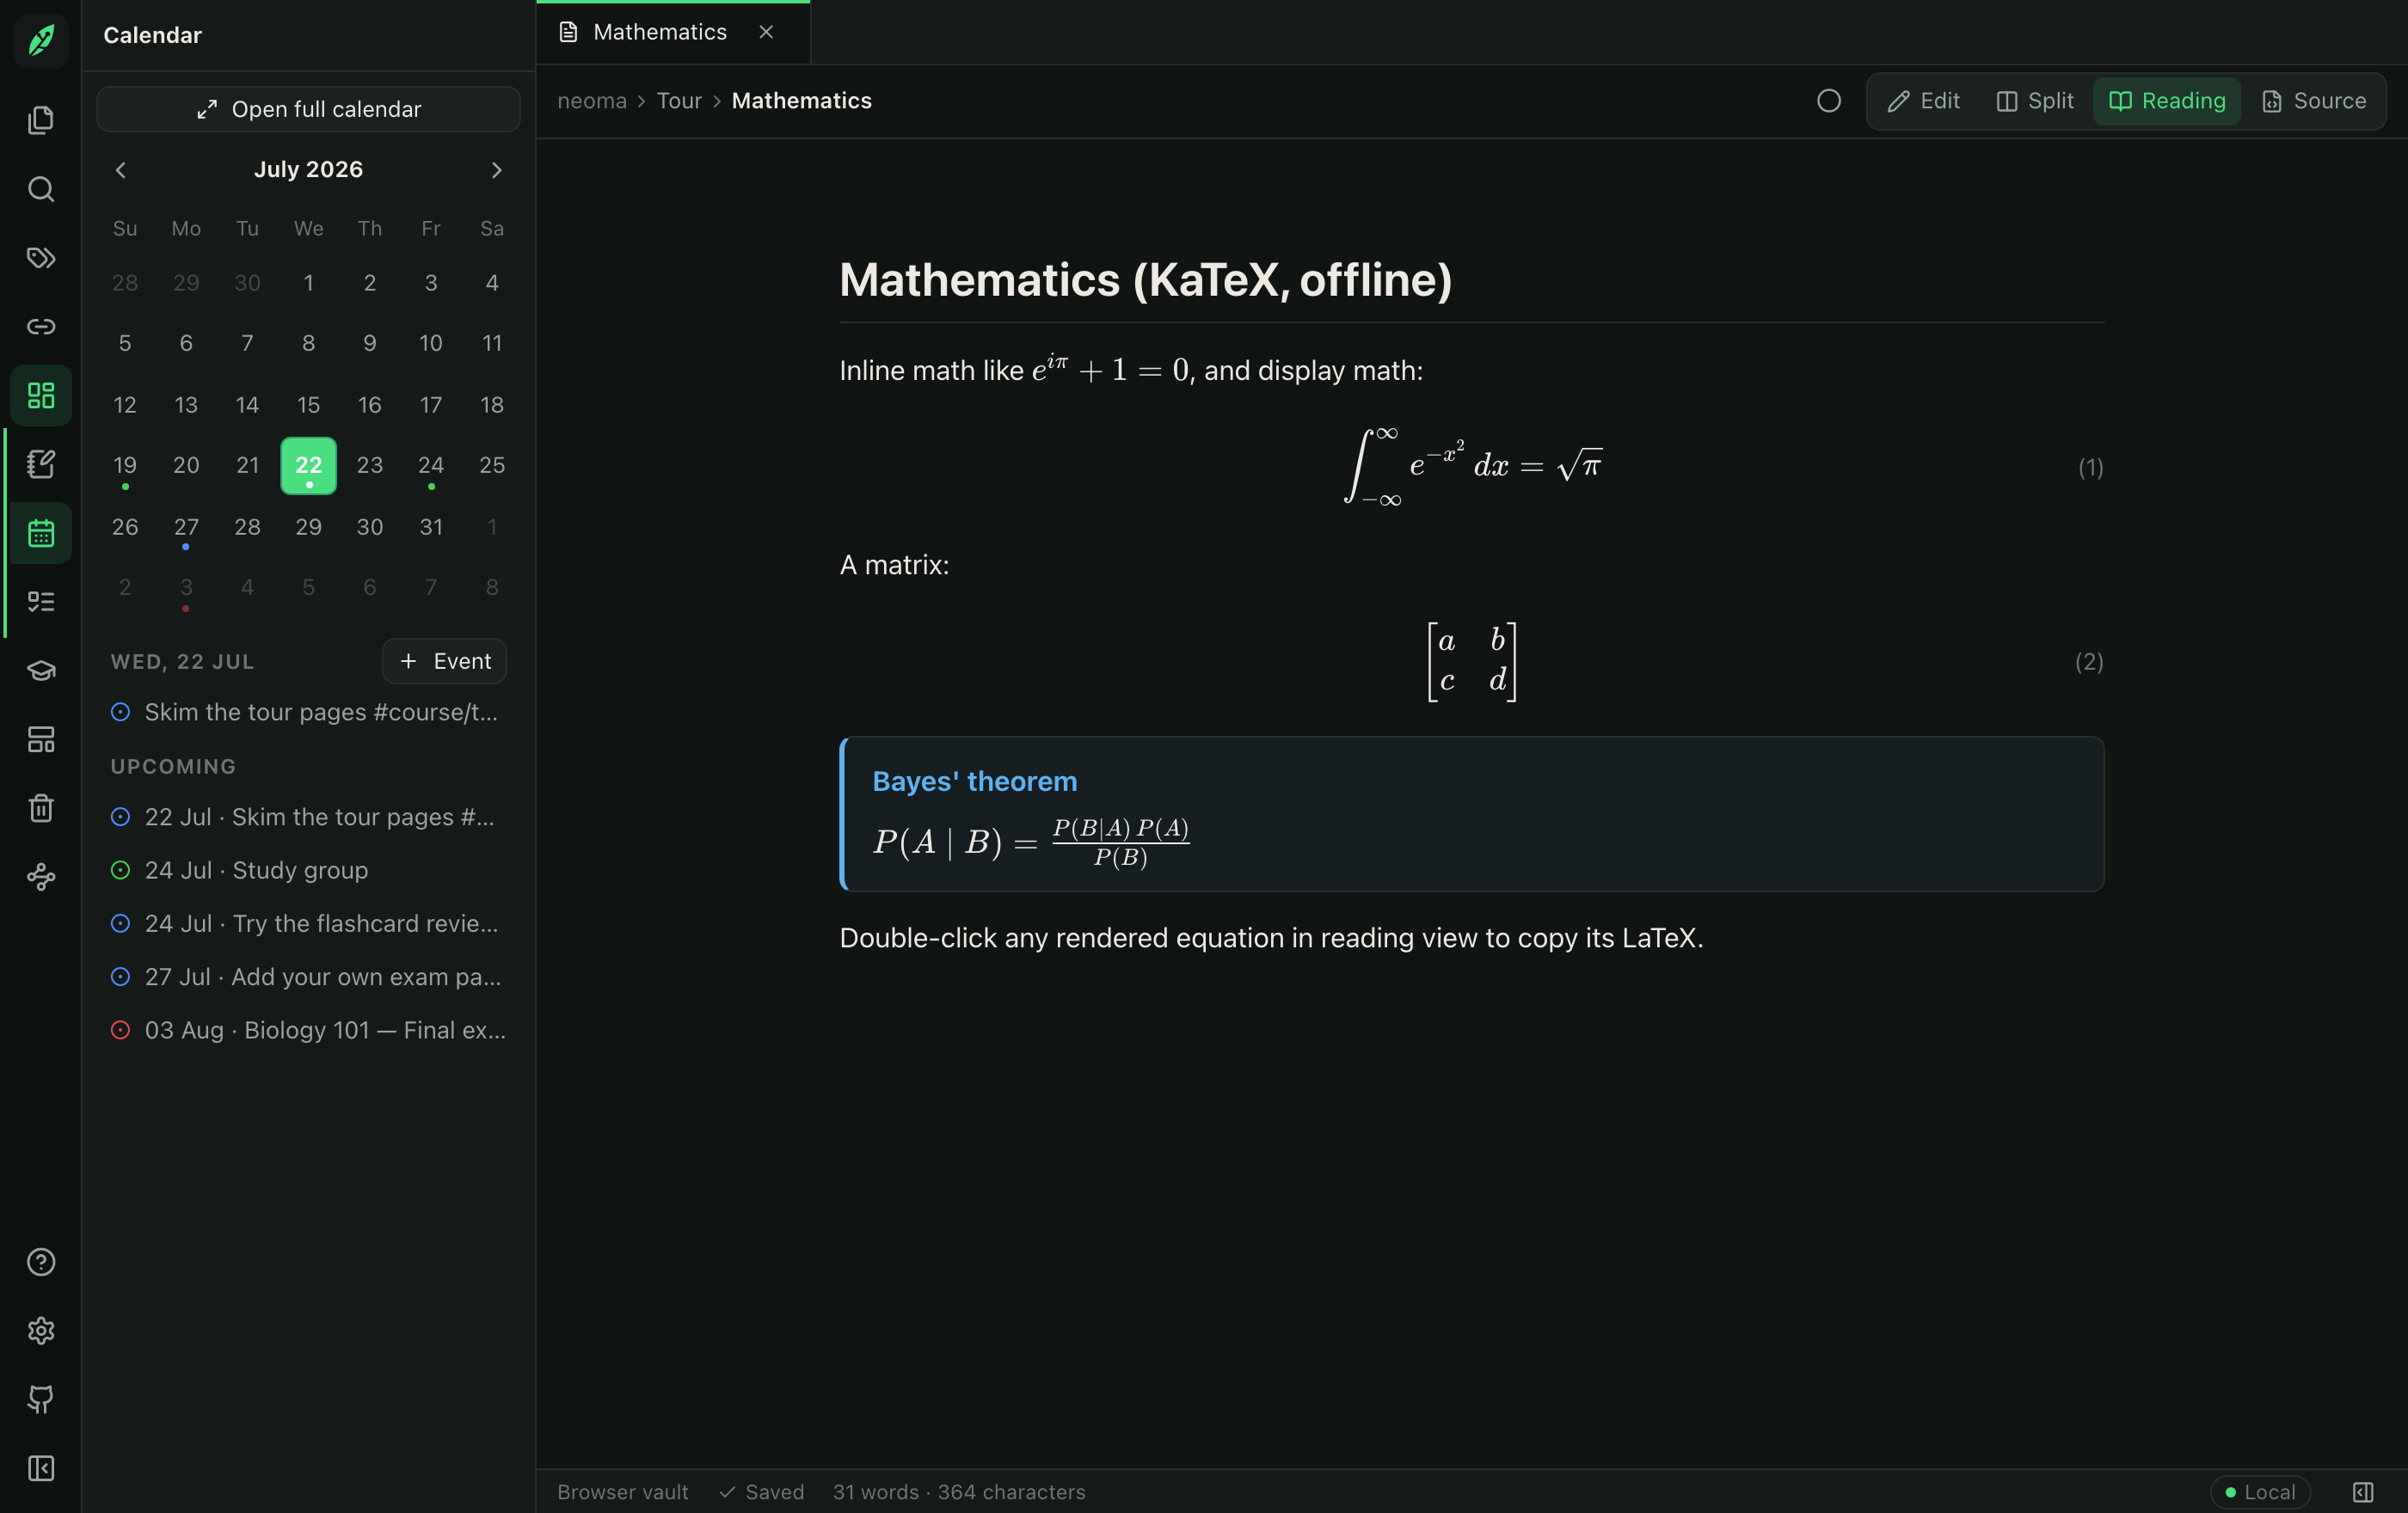Screen dimensions: 2408x1513
Task: Switch to Source view mode
Action: (2313, 101)
